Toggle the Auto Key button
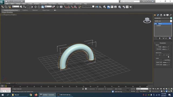The height and width of the screenshot is (97, 173). tap(133, 89)
